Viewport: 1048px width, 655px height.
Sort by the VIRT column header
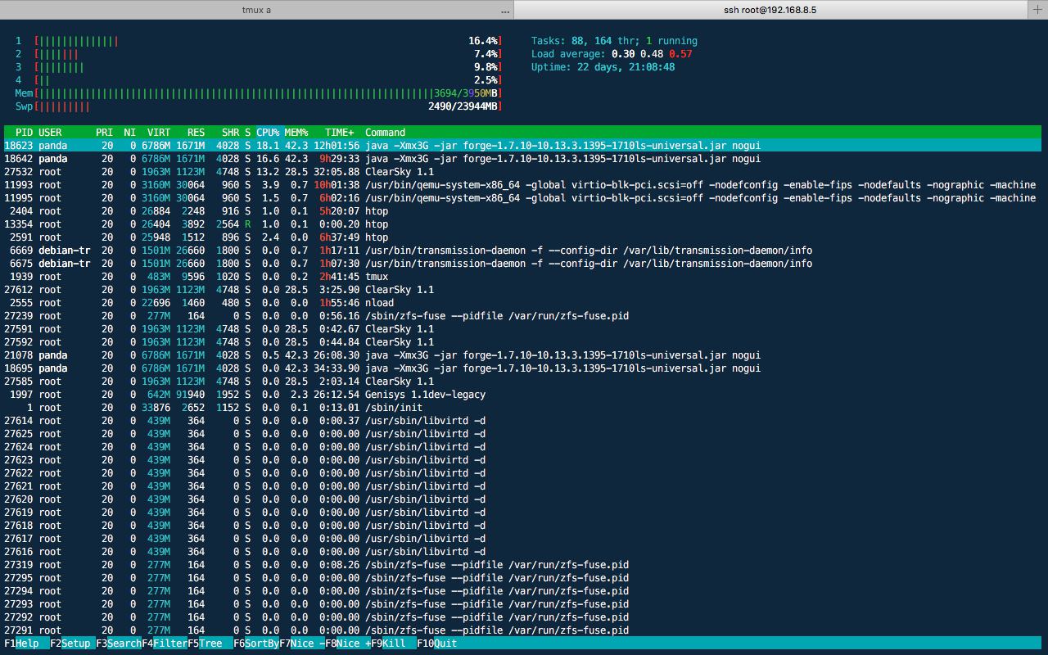click(x=159, y=133)
